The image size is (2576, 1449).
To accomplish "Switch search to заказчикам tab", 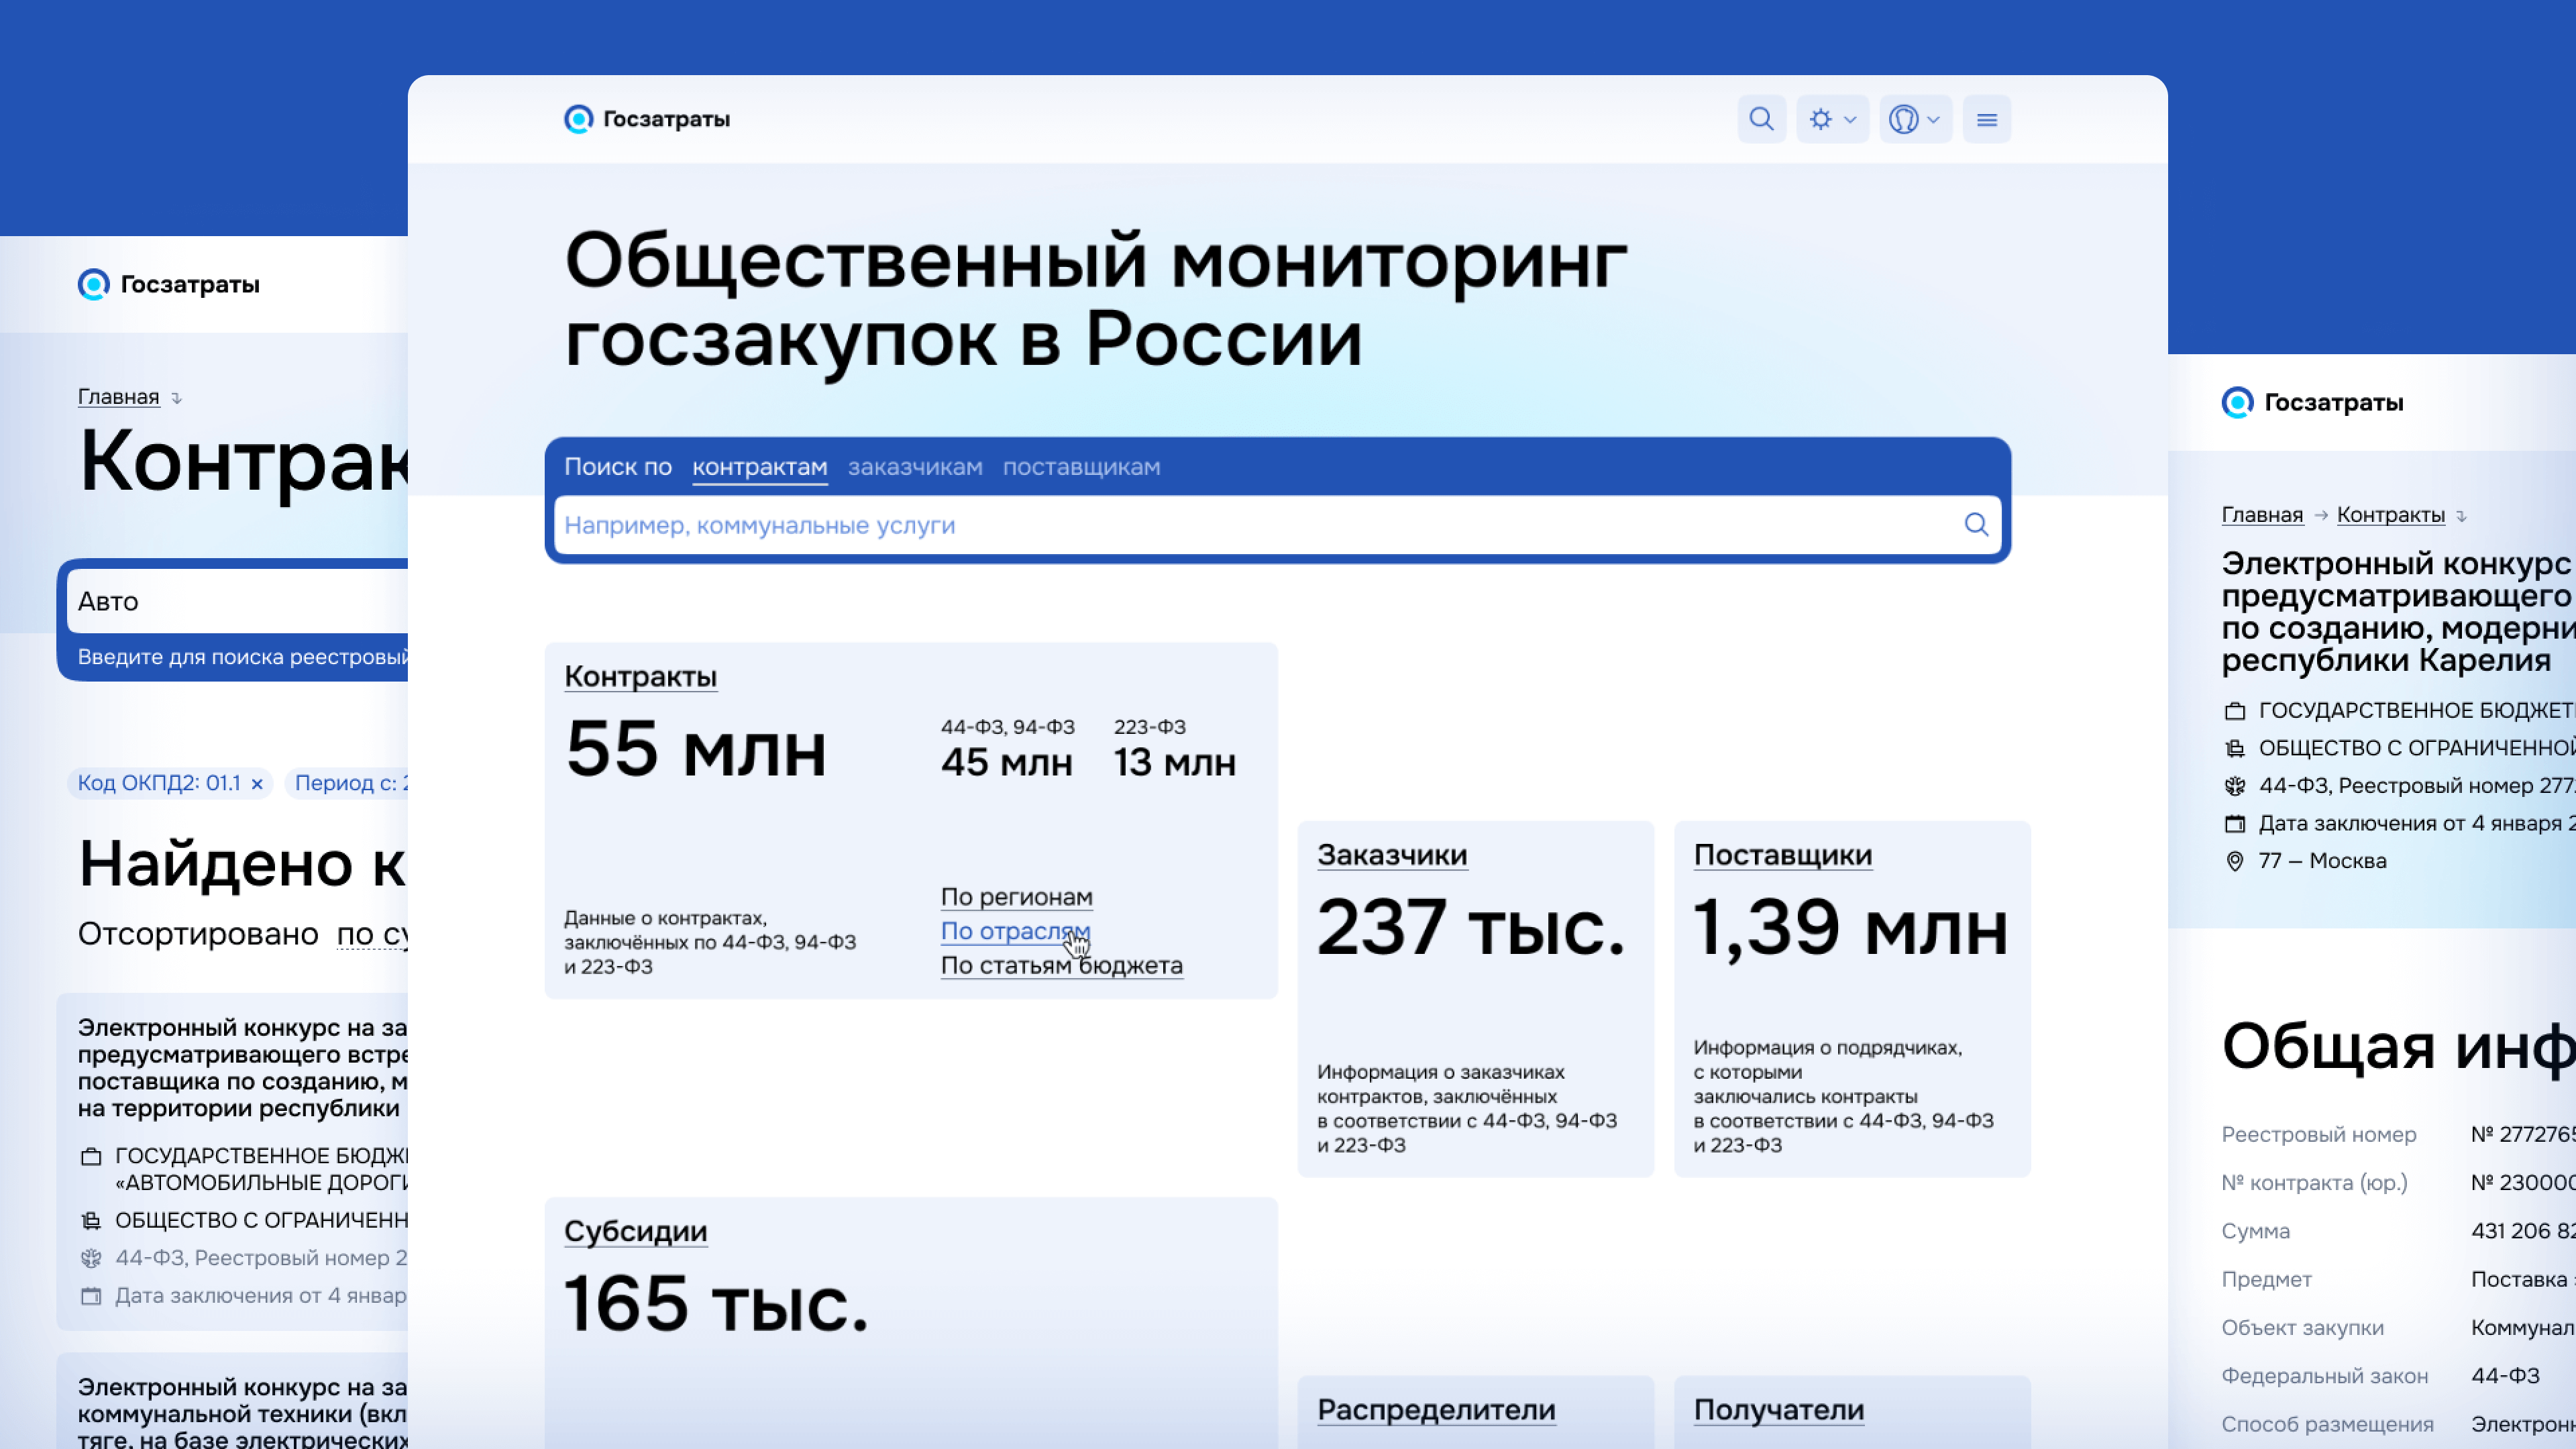I will 914,466.
